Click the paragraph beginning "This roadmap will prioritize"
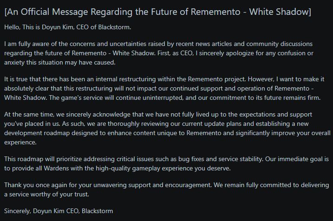The width and height of the screenshot is (333, 221). 163,163
